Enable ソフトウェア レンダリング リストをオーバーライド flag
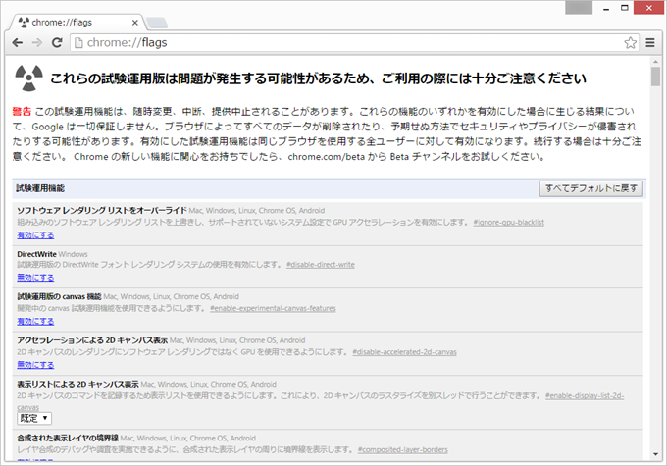Image resolution: width=667 pixels, height=466 pixels. coord(35,235)
